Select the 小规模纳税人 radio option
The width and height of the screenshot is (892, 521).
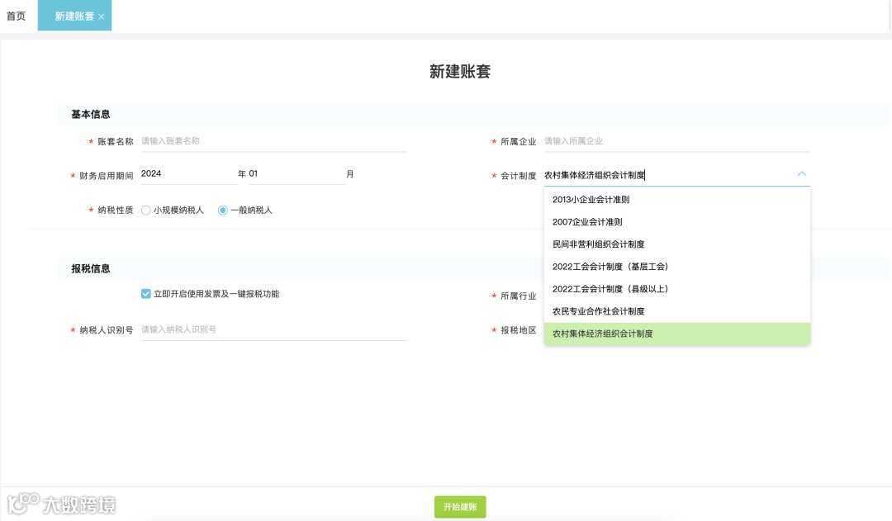pos(146,211)
